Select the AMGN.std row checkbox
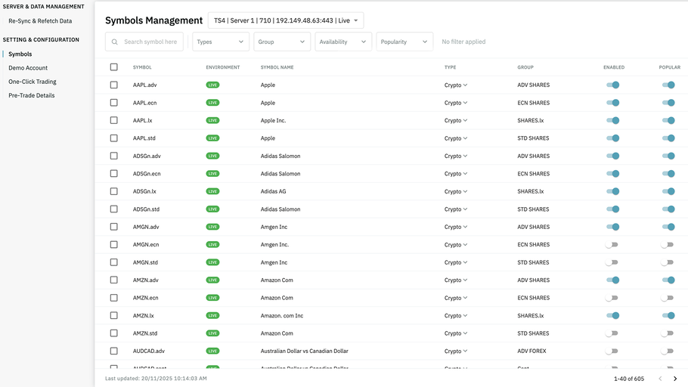 coord(114,262)
